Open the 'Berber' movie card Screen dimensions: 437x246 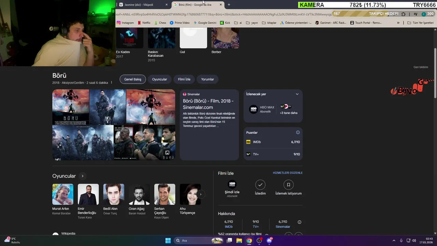click(x=225, y=41)
